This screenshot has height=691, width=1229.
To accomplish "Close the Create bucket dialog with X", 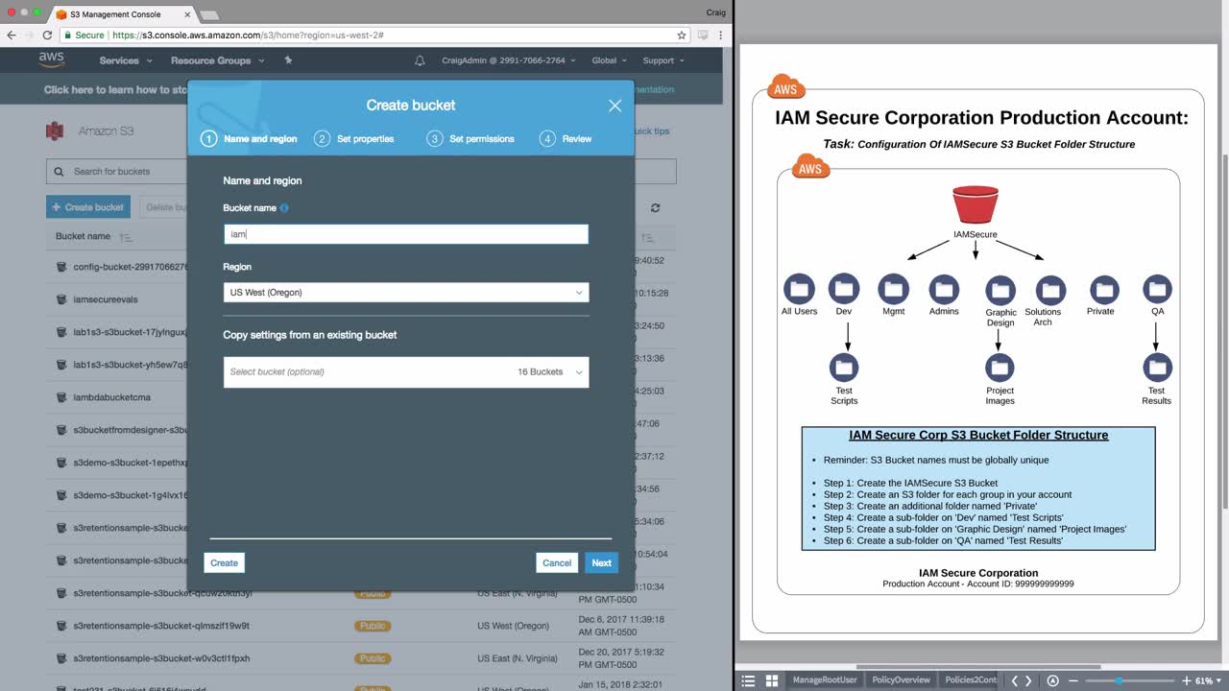I will pos(614,106).
